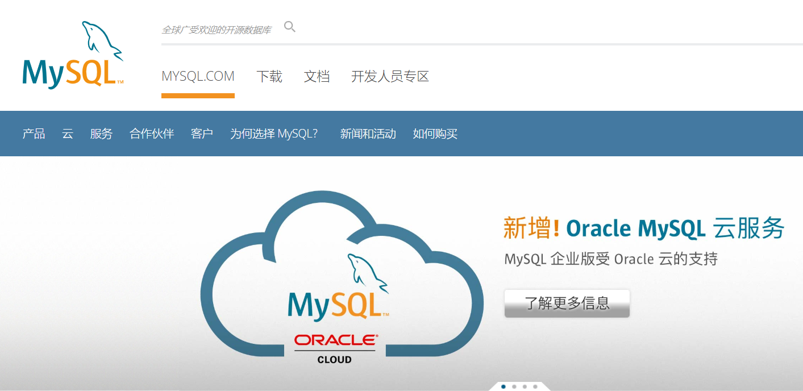Open the 下载 tab
803x391 pixels.
point(269,76)
